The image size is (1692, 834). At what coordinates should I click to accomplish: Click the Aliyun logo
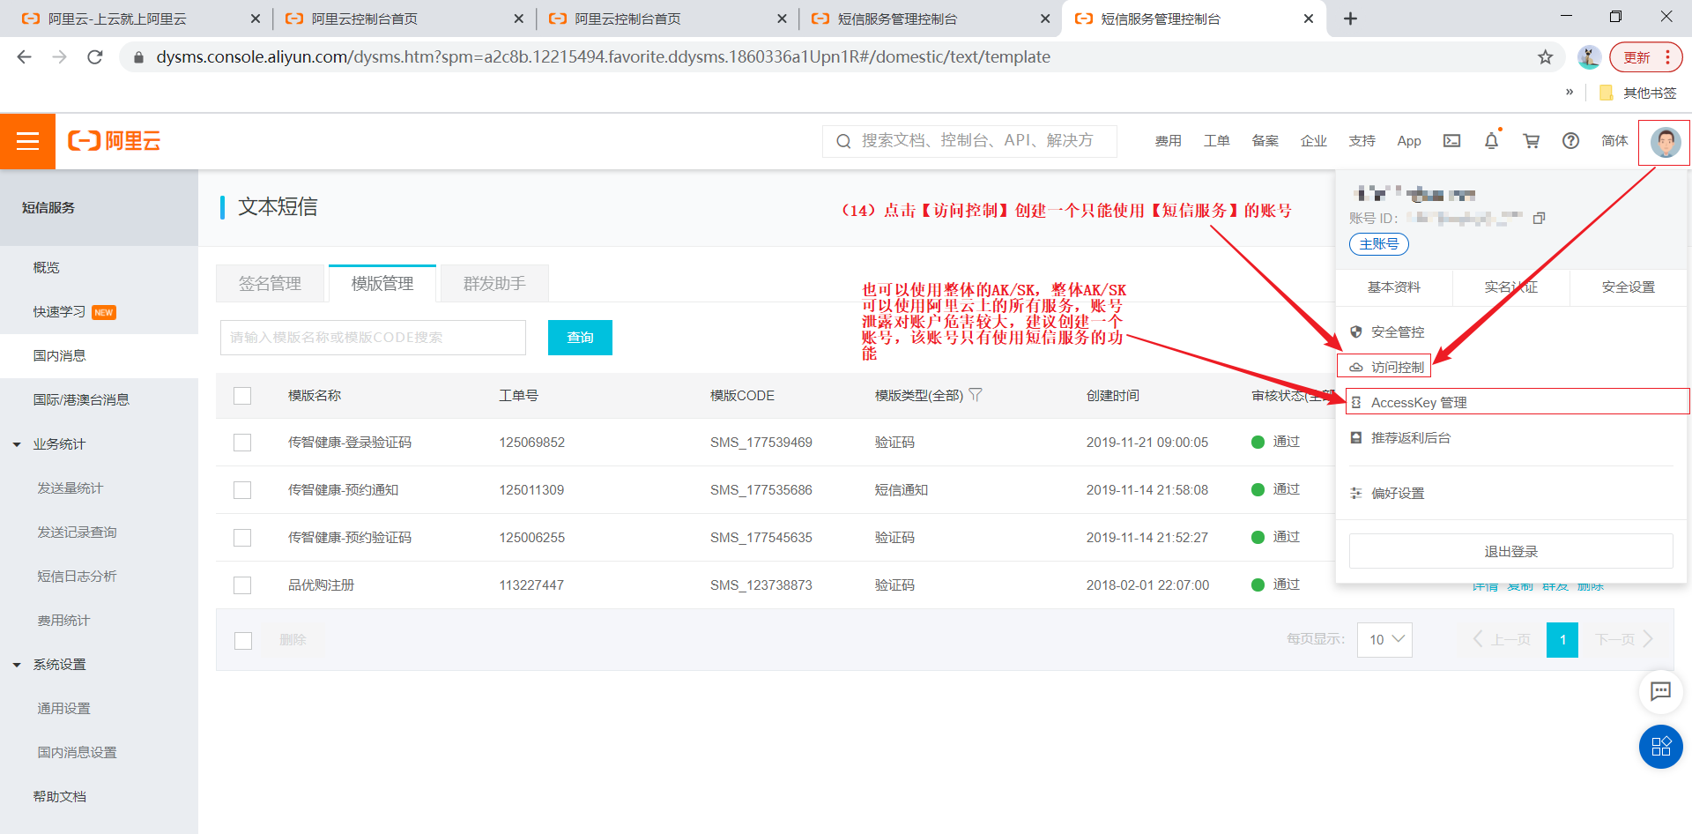coord(115,141)
